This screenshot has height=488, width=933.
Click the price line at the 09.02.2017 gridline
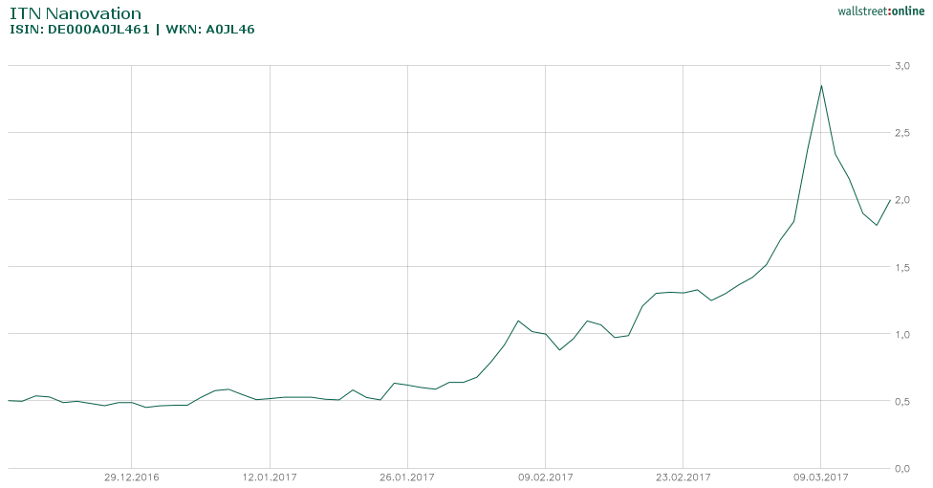[x=545, y=334]
